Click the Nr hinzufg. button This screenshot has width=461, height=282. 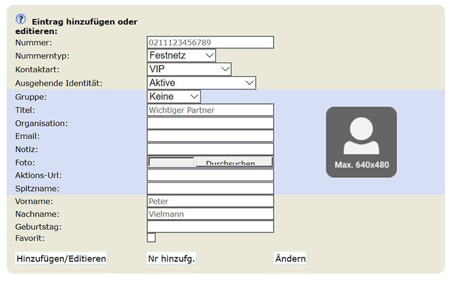coord(171,258)
